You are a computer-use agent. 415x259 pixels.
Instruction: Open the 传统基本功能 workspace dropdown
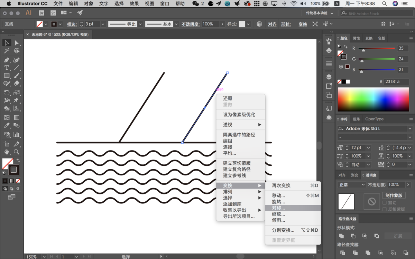[319, 13]
